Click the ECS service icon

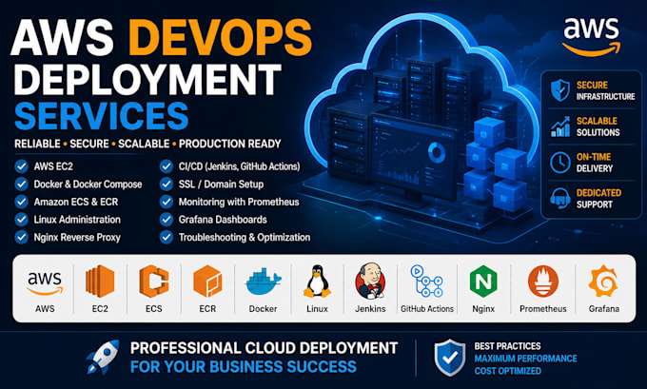coord(154,282)
